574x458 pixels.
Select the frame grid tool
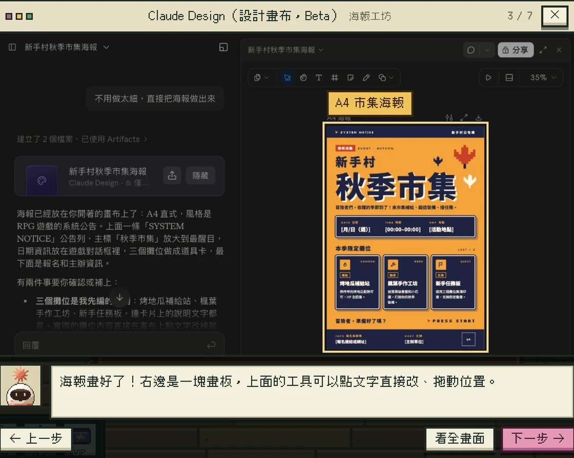coord(335,77)
